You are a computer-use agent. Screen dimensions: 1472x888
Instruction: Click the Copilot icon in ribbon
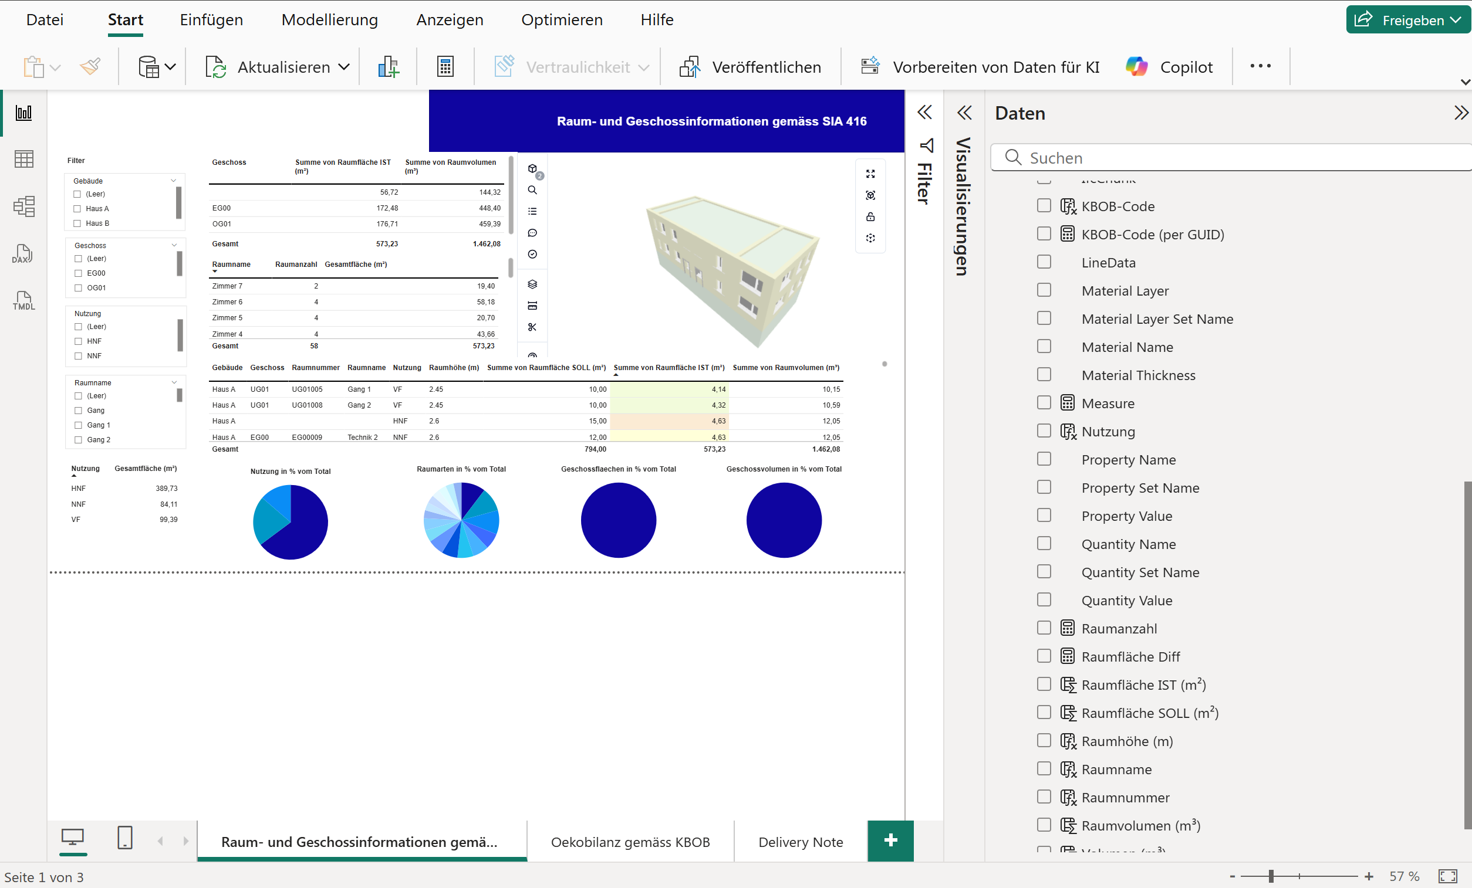tap(1136, 66)
